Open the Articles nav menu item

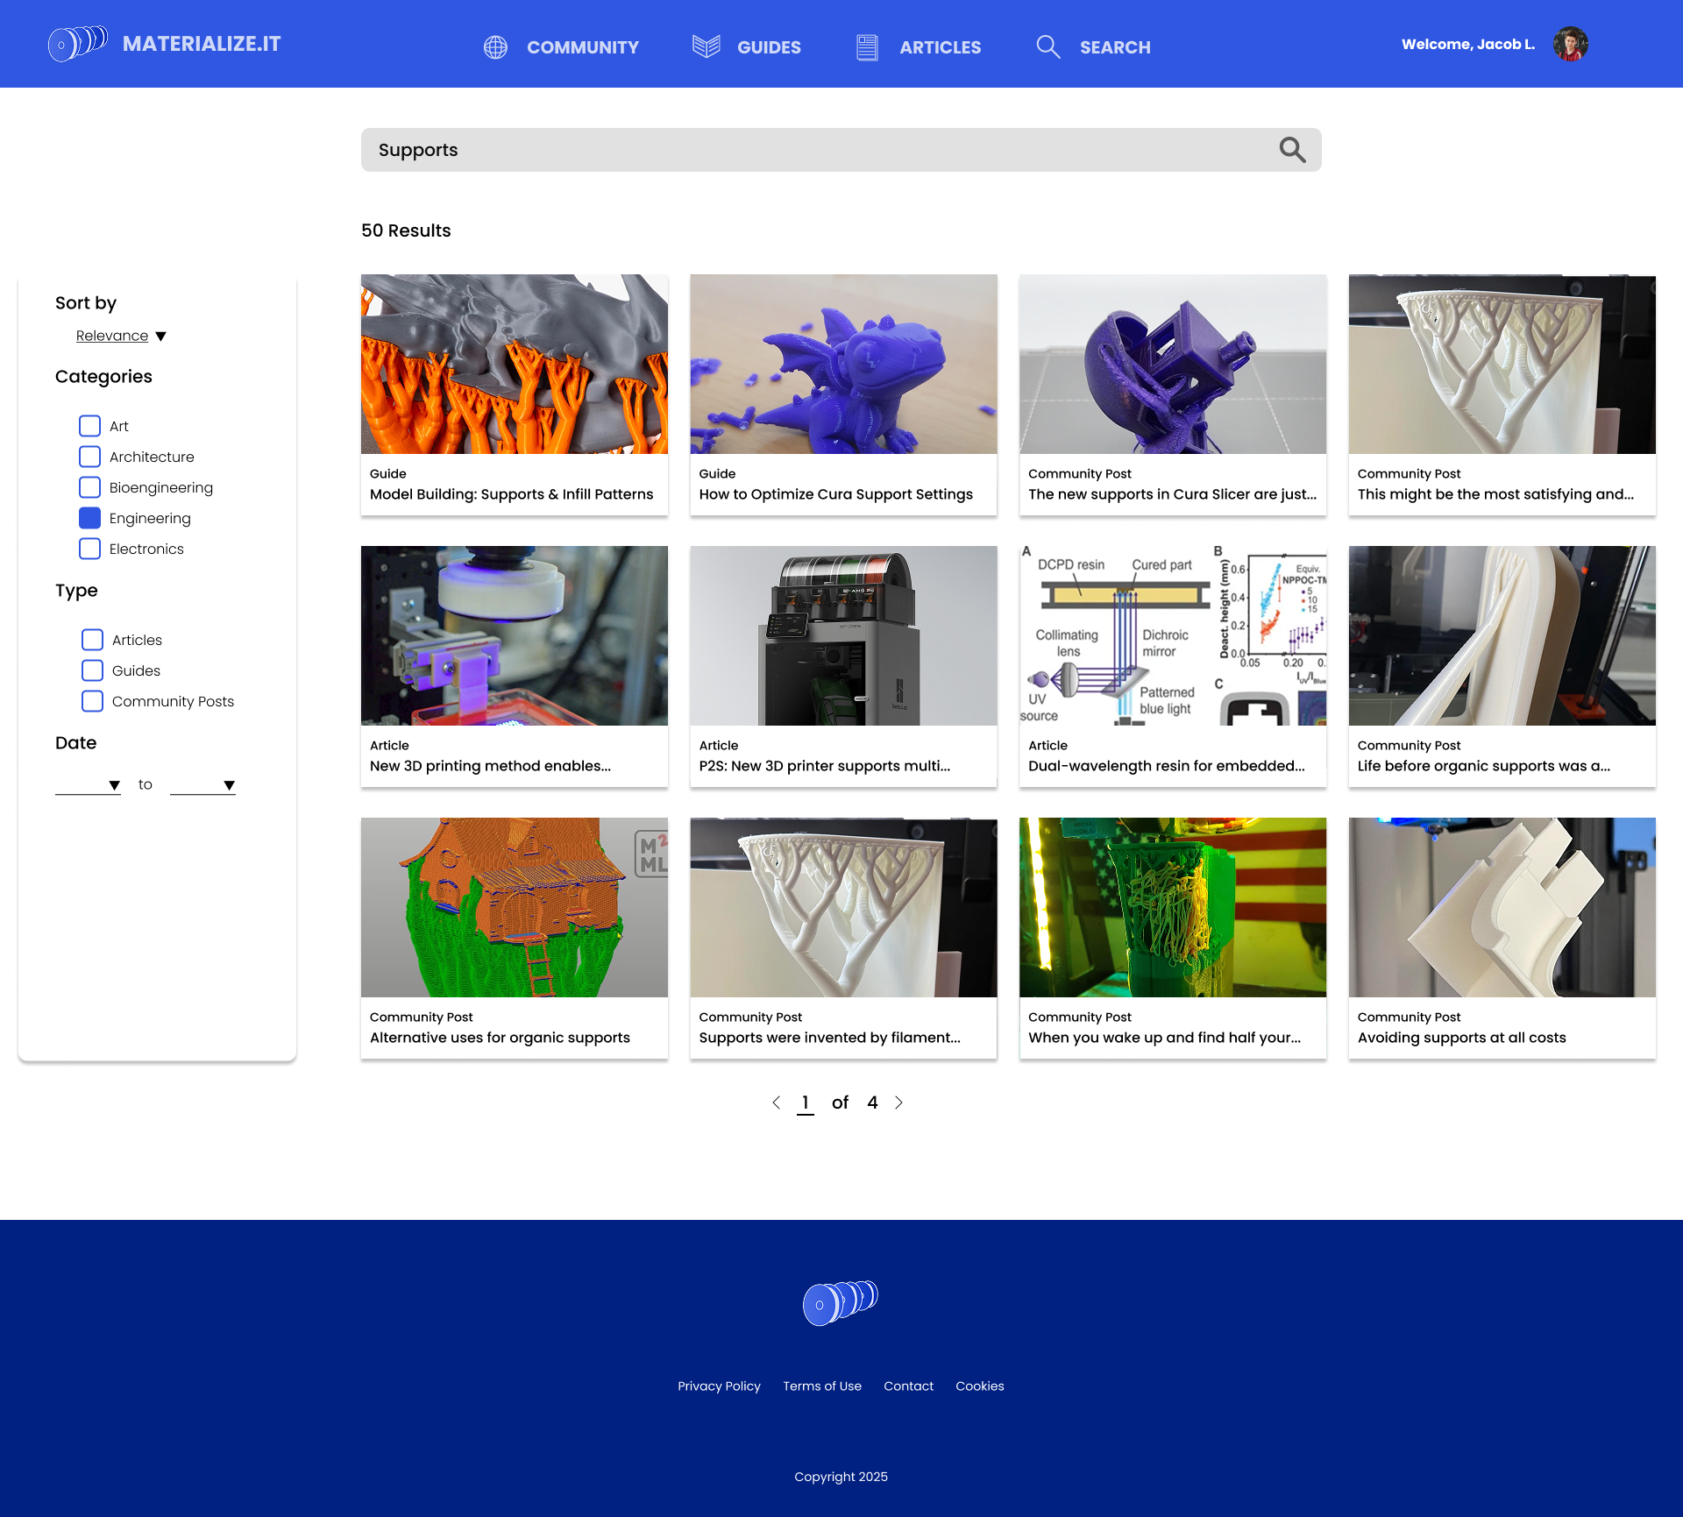(940, 47)
